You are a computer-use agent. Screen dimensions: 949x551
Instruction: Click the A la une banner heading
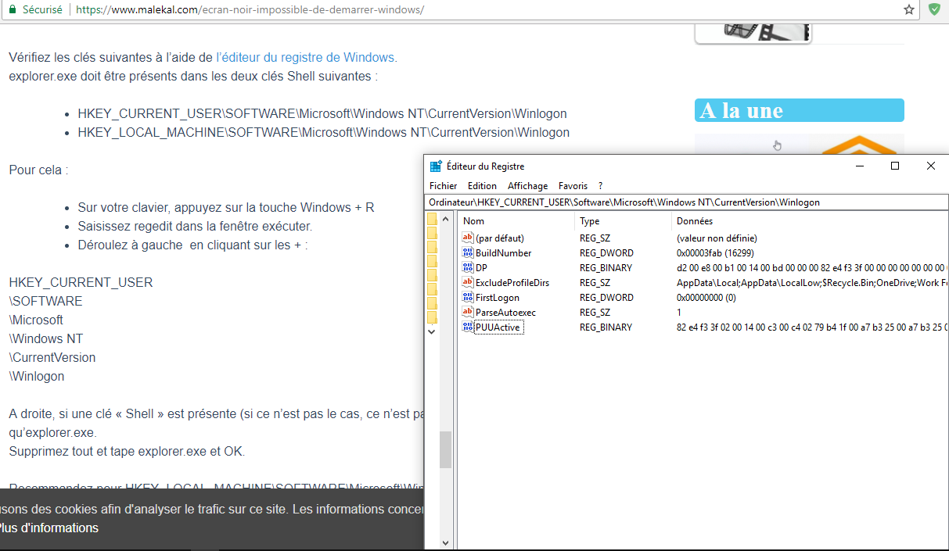(x=799, y=110)
